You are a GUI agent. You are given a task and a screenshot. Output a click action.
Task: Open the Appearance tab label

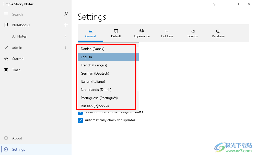point(142,36)
